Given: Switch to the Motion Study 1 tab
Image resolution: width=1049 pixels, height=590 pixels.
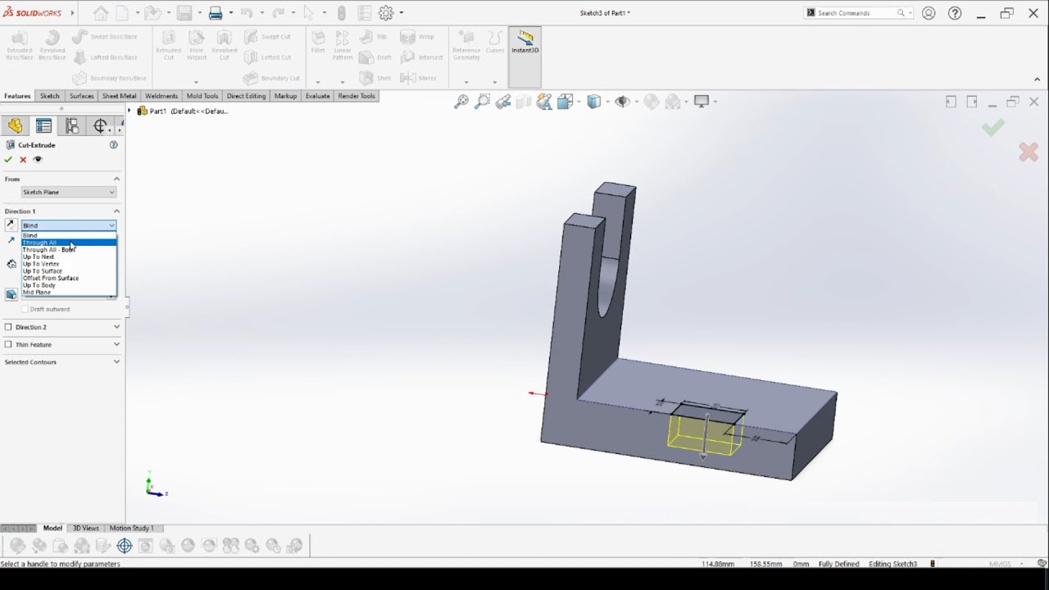Looking at the screenshot, I should [131, 529].
